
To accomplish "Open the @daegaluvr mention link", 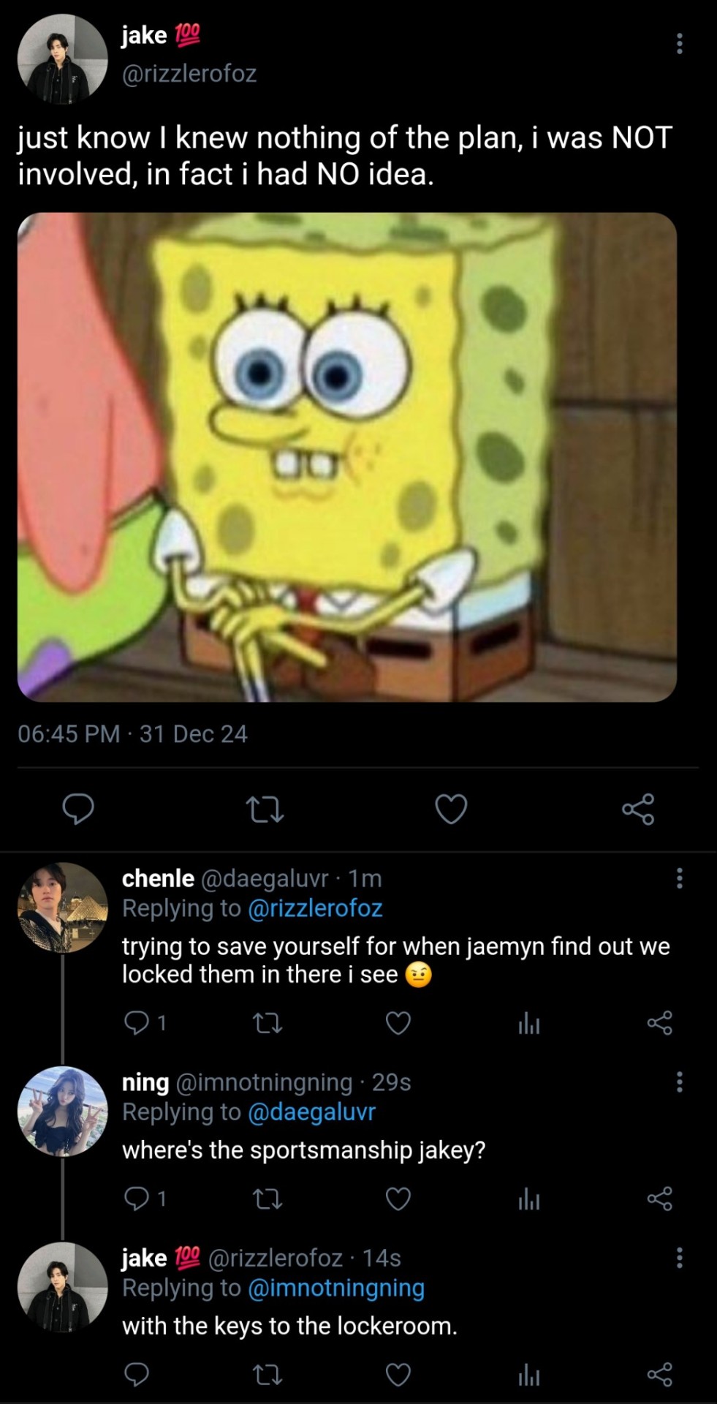I will click(311, 1112).
